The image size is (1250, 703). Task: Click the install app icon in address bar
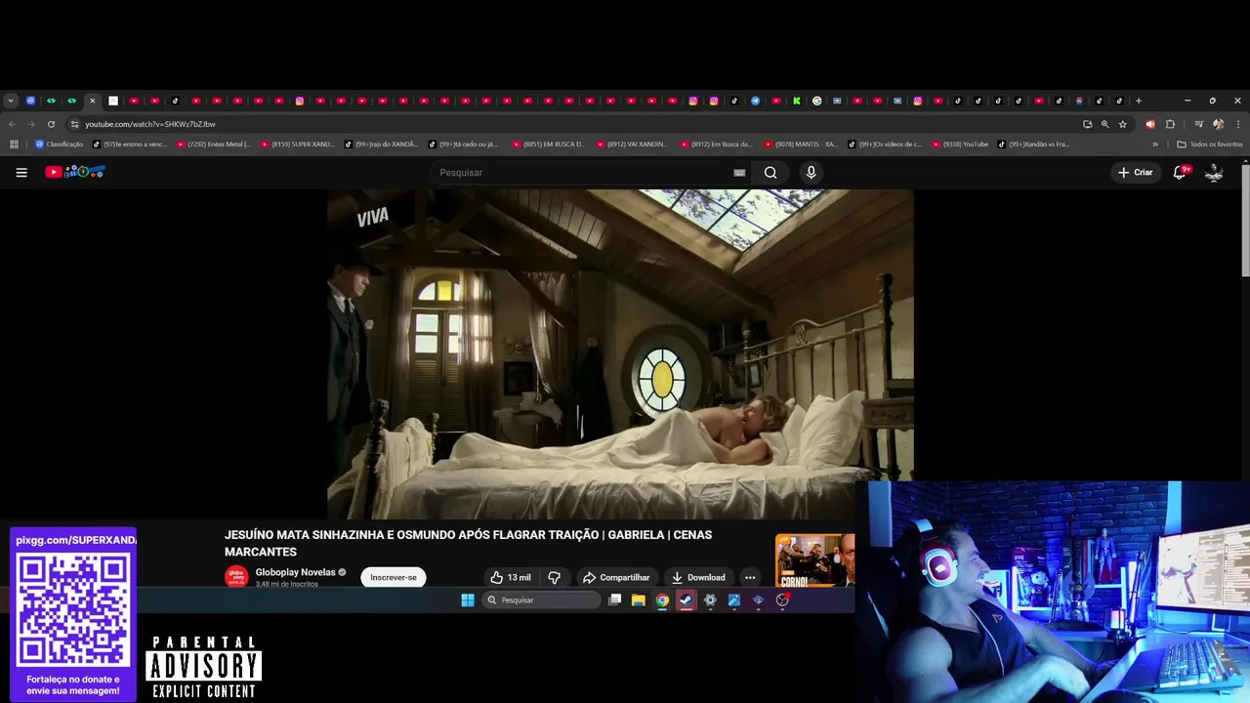pos(1087,124)
